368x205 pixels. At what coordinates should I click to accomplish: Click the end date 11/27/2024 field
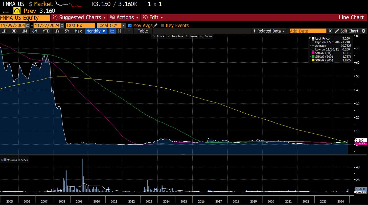point(47,25)
